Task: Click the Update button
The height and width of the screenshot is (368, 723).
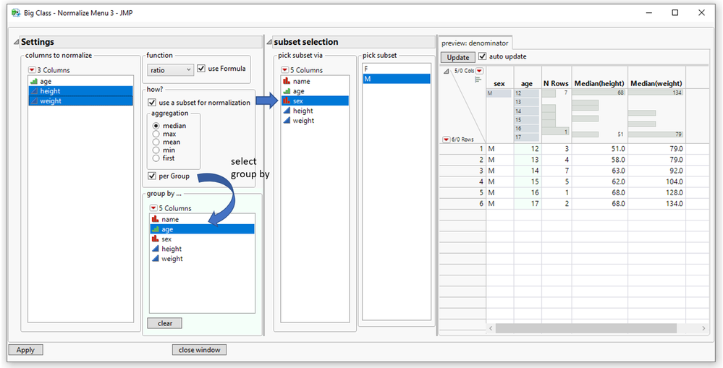Action: point(458,57)
